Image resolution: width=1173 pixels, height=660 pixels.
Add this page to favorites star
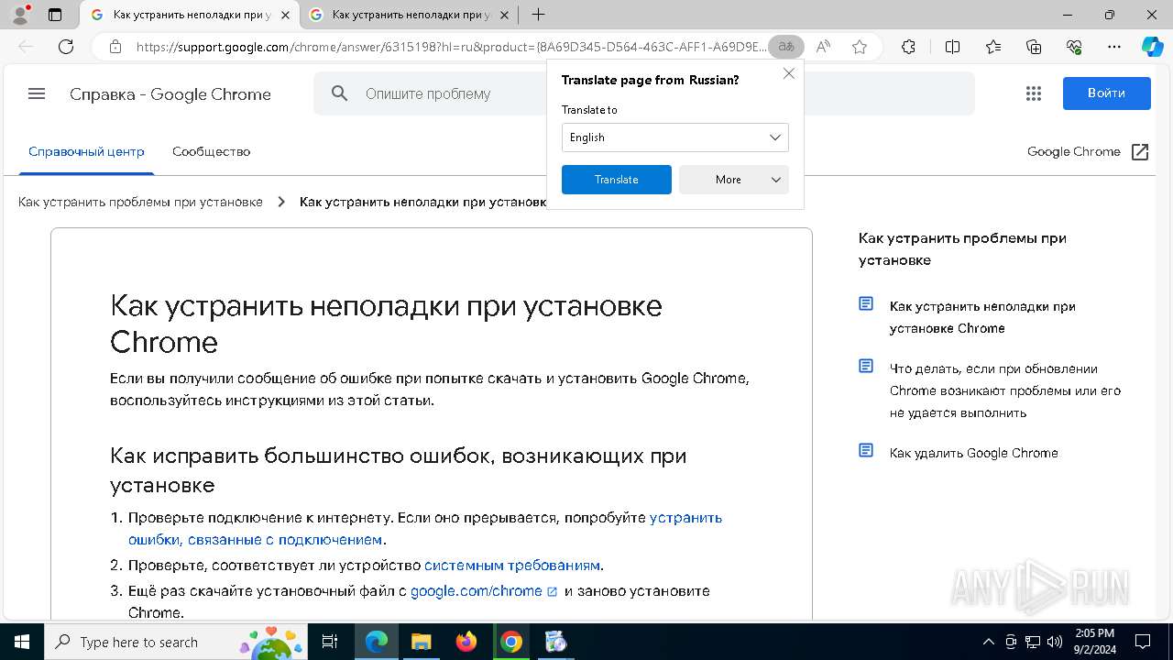click(x=860, y=47)
